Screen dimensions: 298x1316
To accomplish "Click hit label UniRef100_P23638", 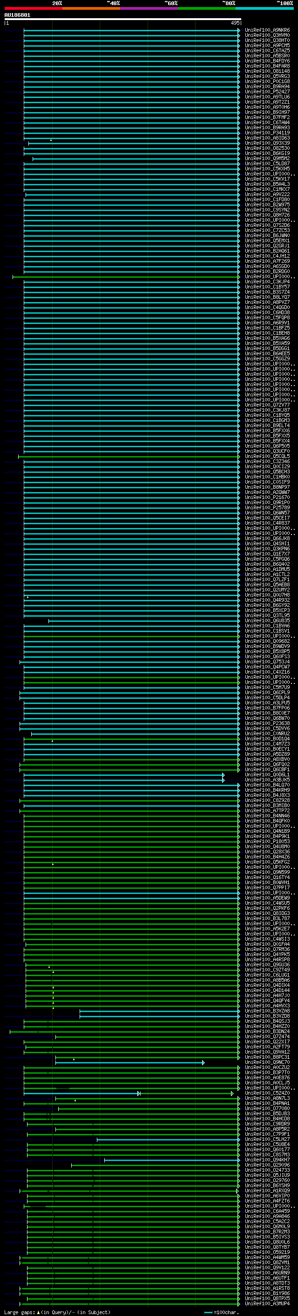I will 267,724.
